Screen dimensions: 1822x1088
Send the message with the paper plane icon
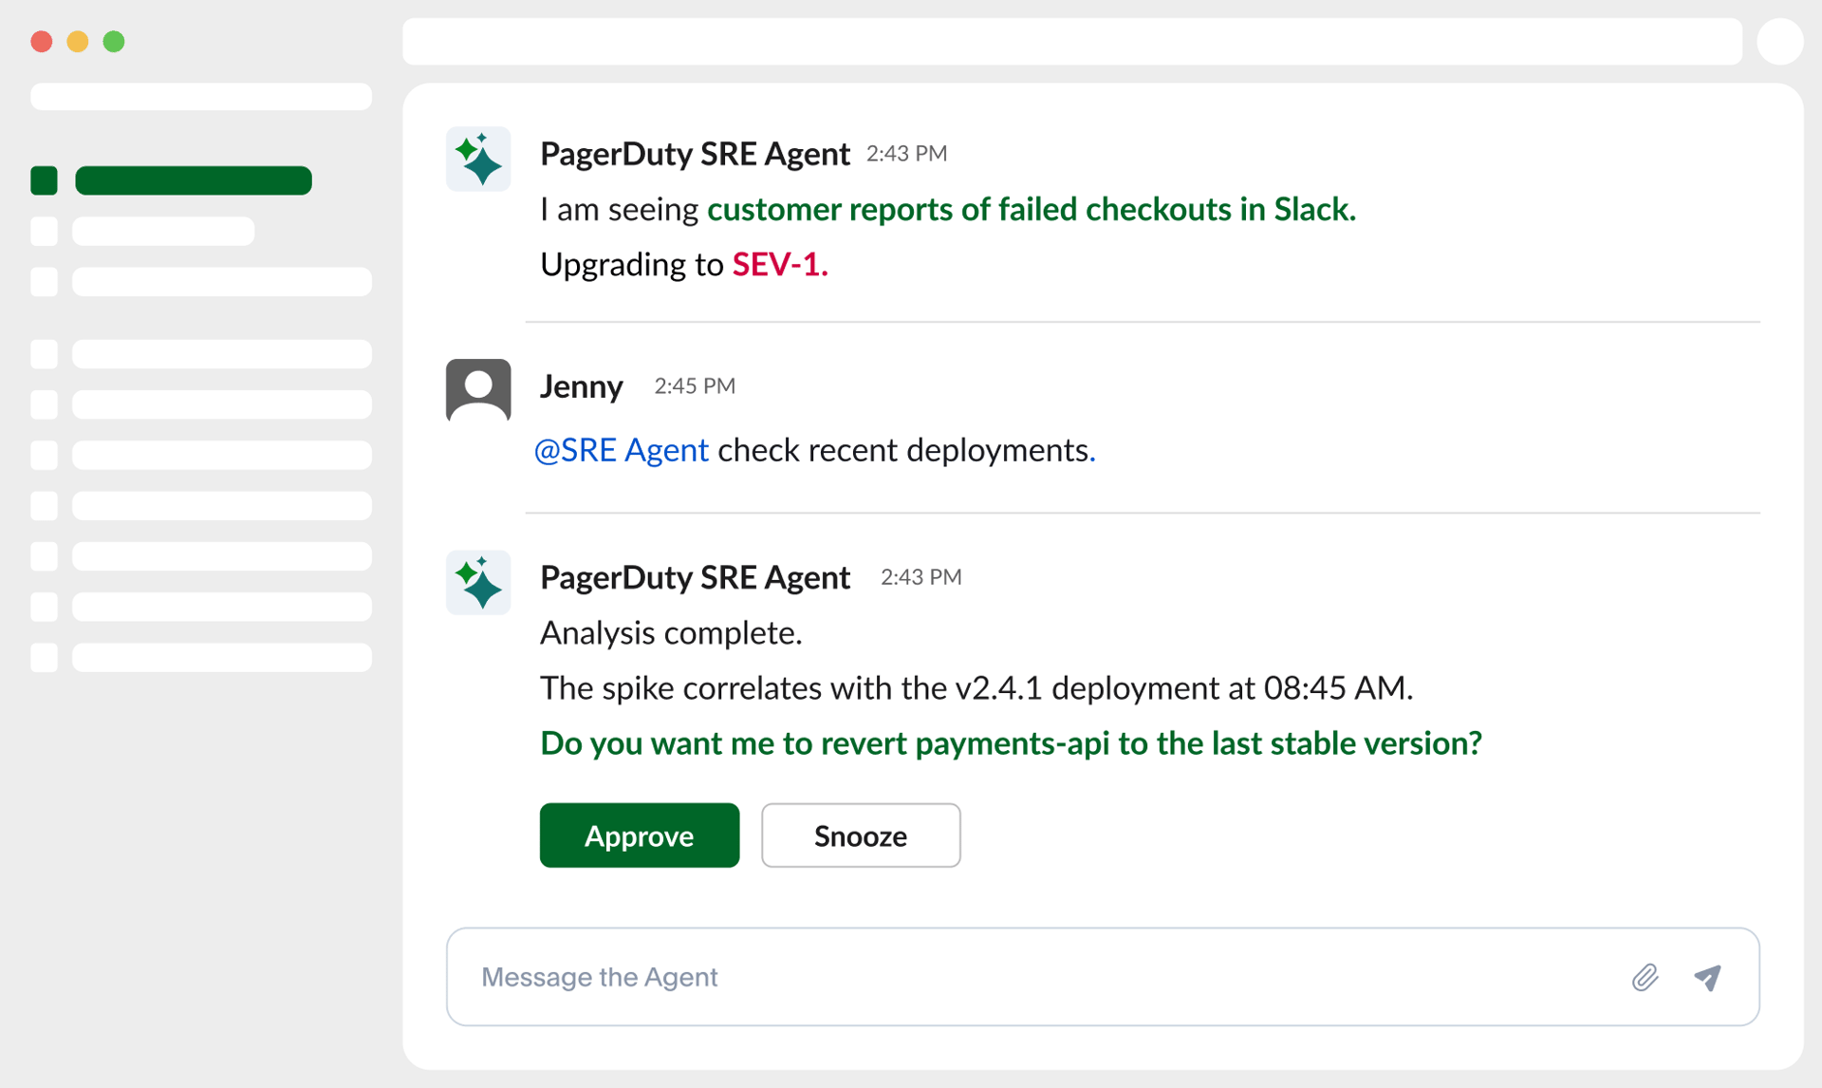pyautogui.click(x=1708, y=977)
